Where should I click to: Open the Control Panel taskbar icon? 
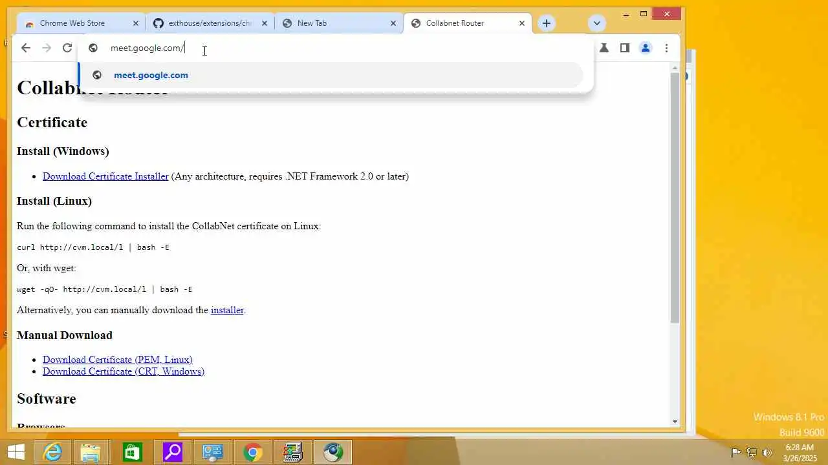click(213, 452)
